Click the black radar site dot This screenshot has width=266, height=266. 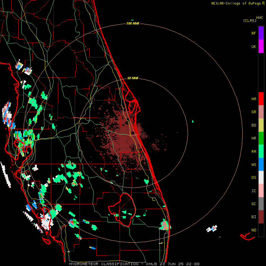(133, 133)
